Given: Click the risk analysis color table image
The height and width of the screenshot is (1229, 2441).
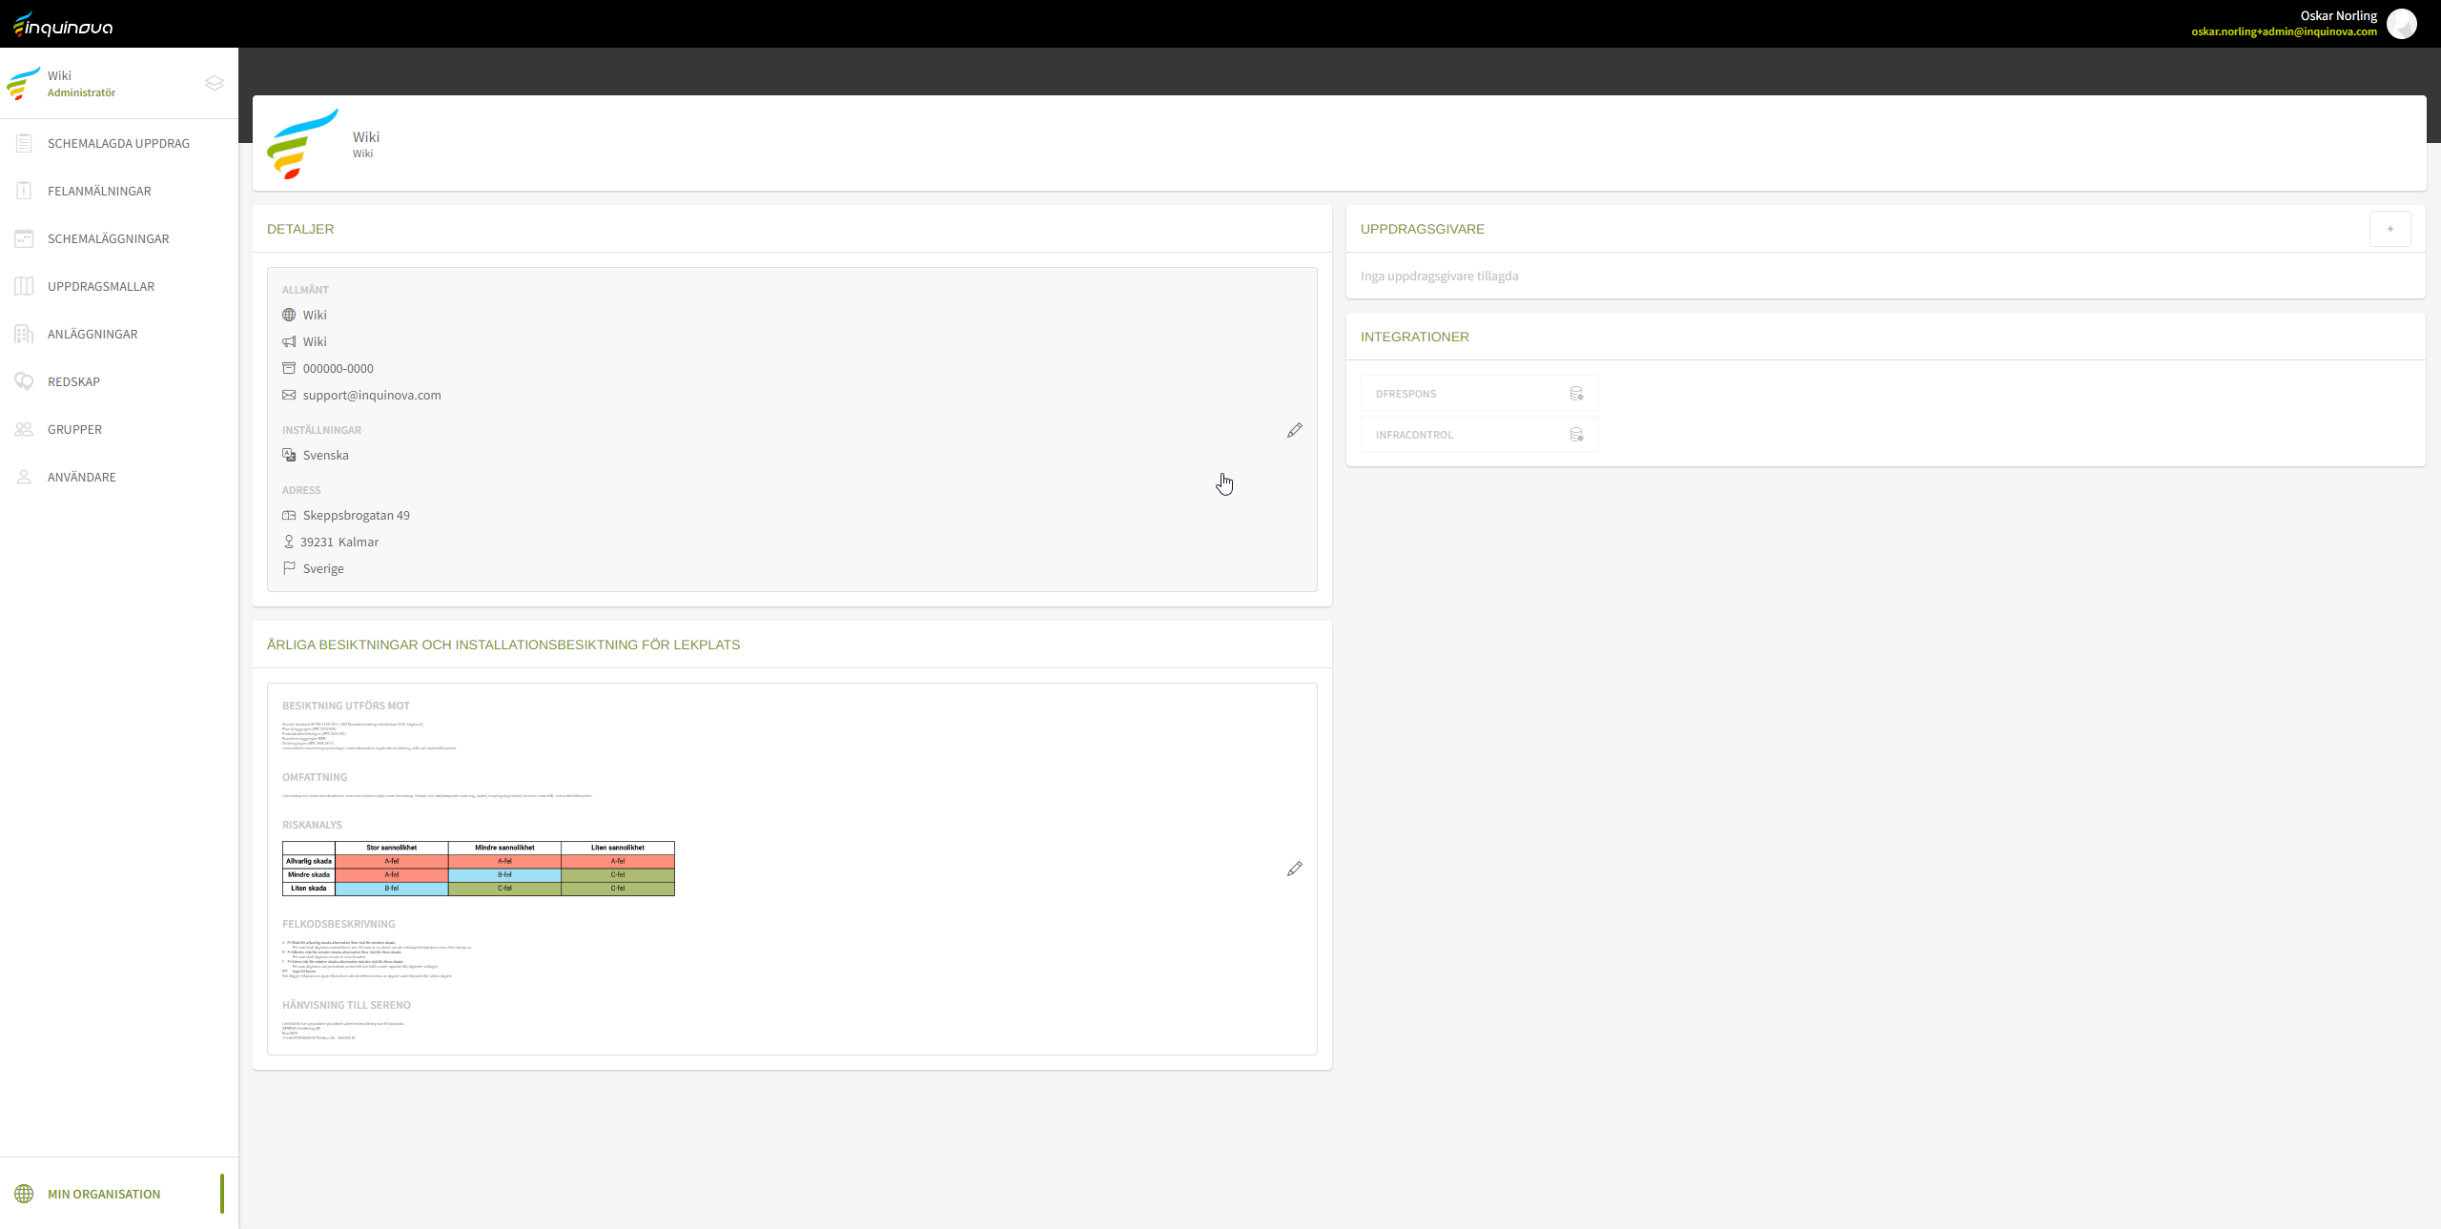Looking at the screenshot, I should click(x=478, y=868).
